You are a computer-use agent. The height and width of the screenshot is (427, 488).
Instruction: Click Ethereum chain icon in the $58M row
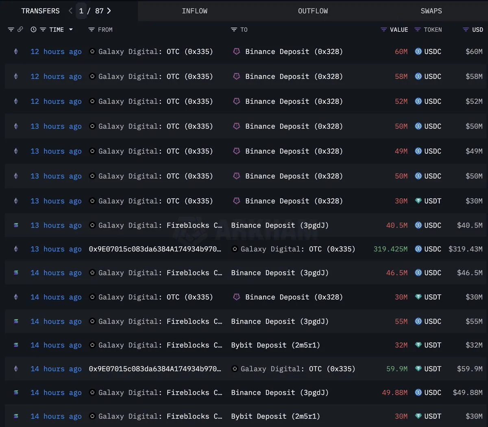click(16, 76)
